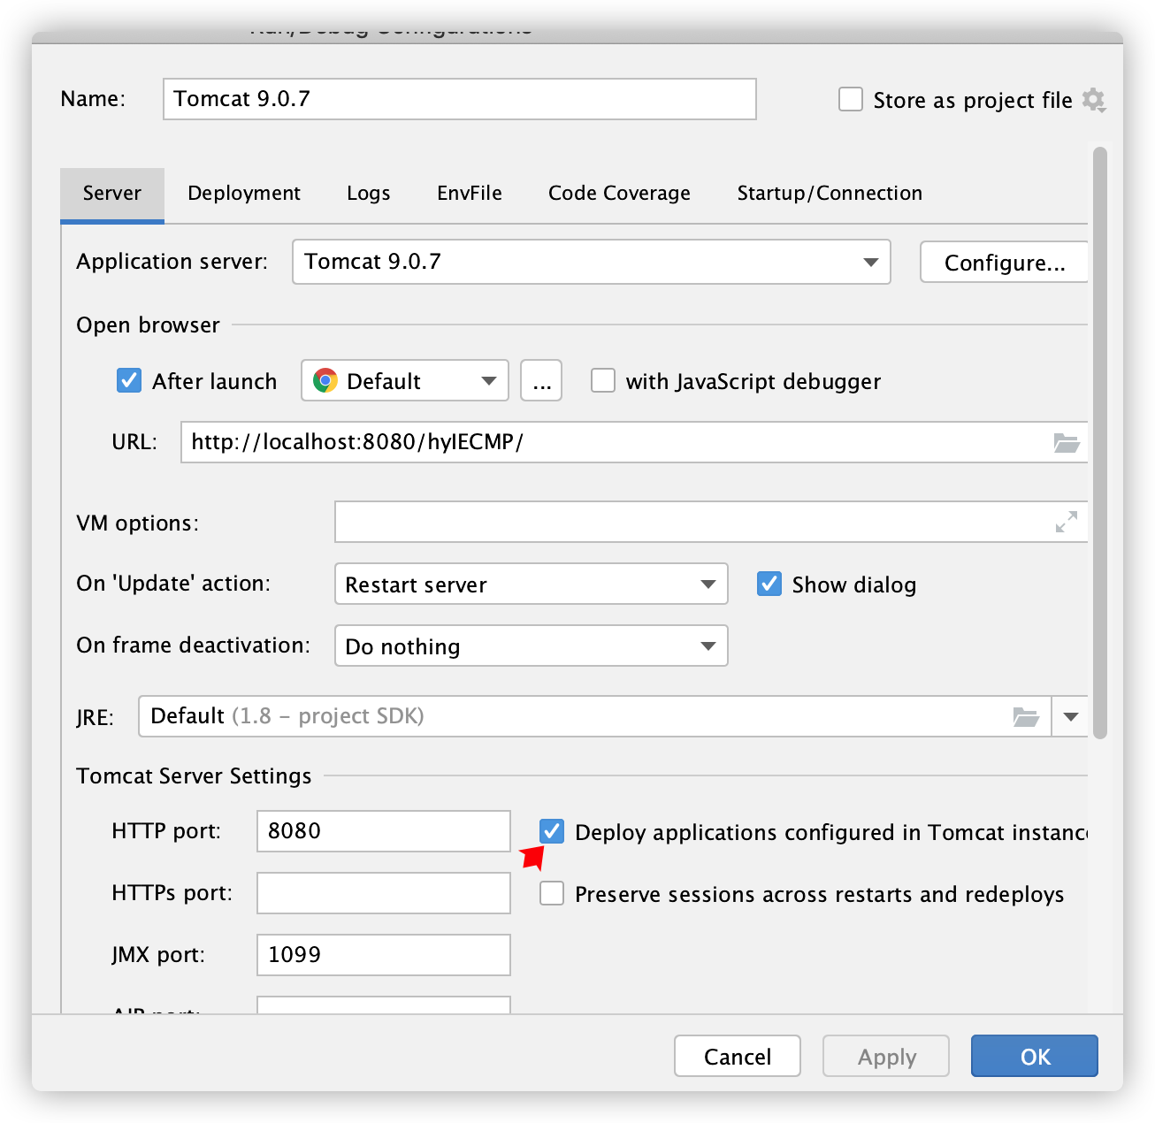Screen dimensions: 1155x1123
Task: Switch to the Deployment tab
Action: point(244,194)
